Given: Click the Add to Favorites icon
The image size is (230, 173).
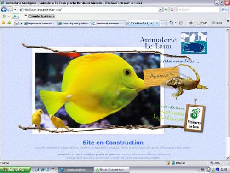Looking at the screenshot, I should tap(9, 23).
